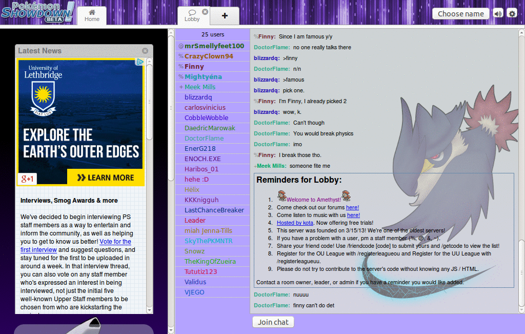
Task: Click the left pane scroll-up arrow
Action: [x=171, y=32]
